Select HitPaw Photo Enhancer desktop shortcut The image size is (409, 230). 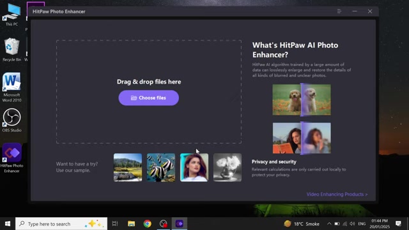pyautogui.click(x=12, y=158)
